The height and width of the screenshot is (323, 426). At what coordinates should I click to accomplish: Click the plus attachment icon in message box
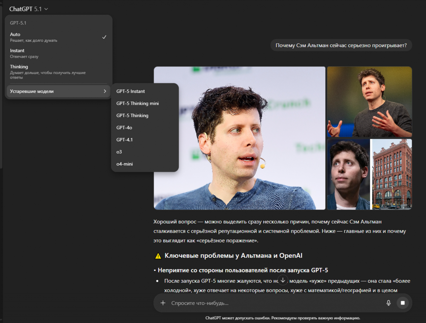click(163, 303)
